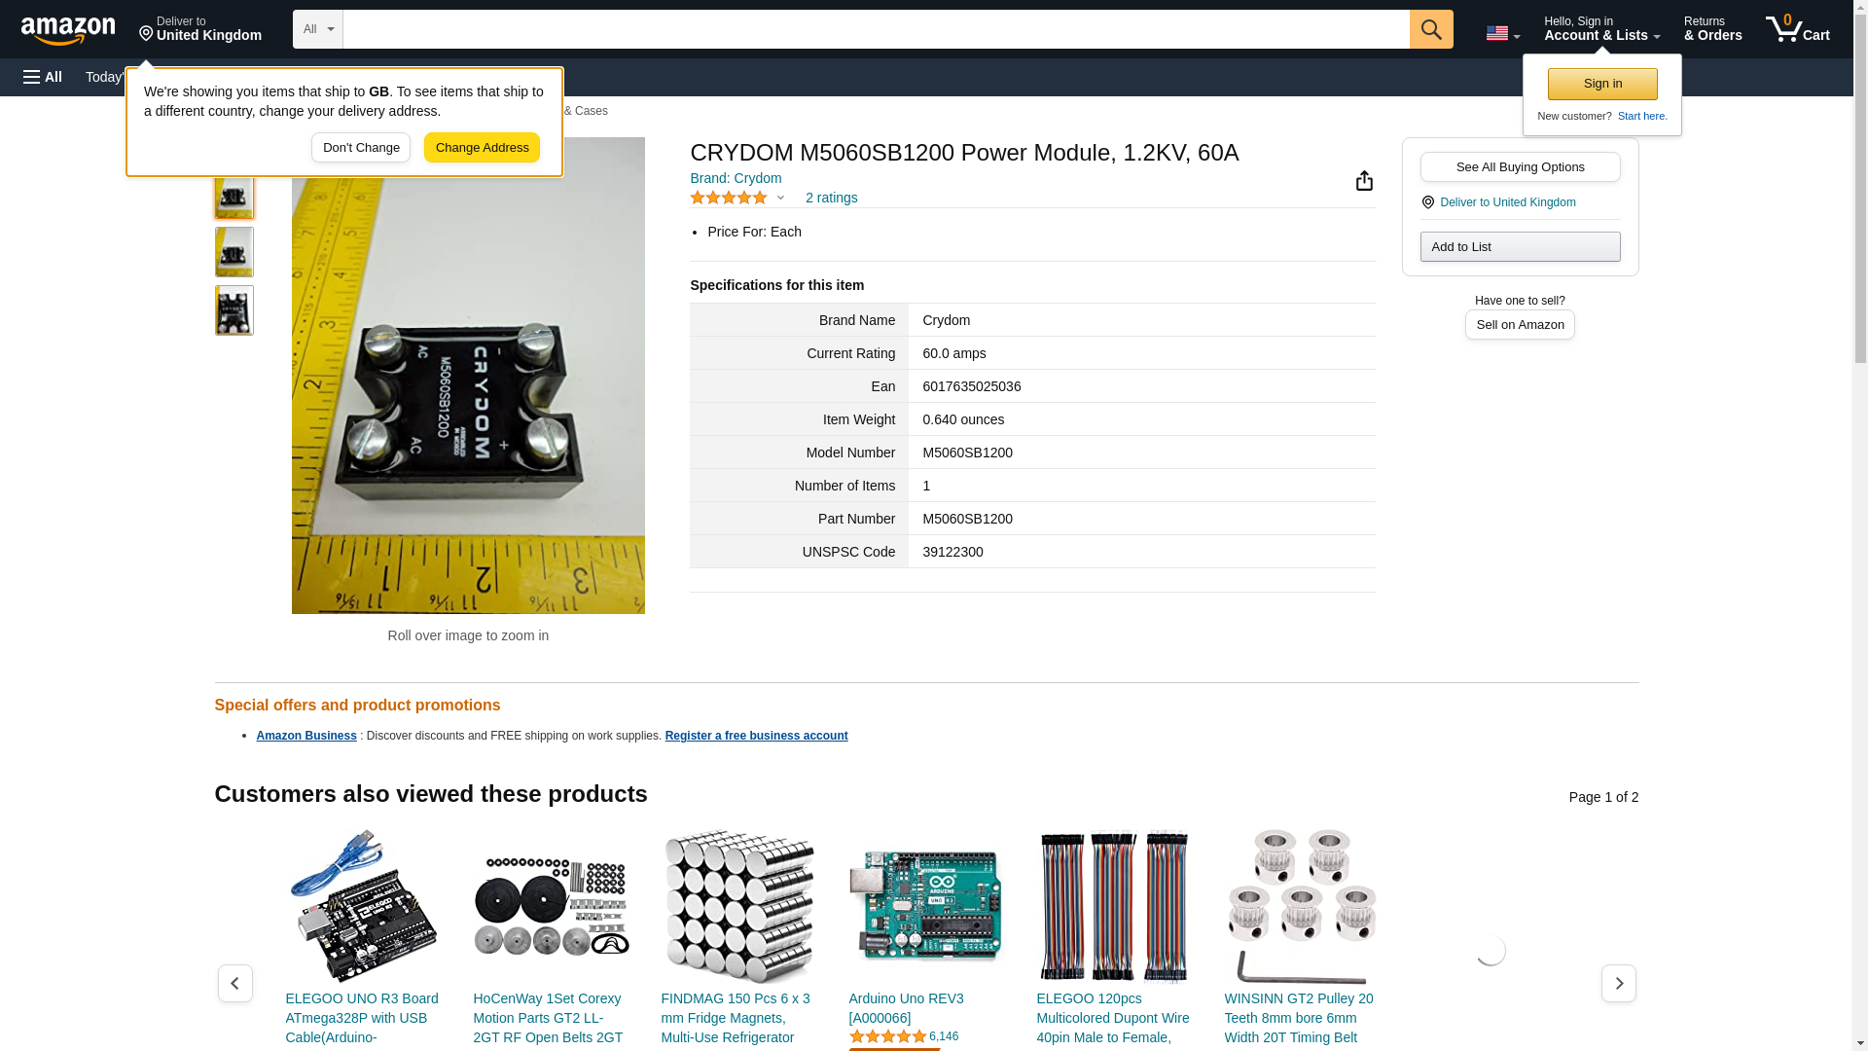Expand the All search category dropdown
The height and width of the screenshot is (1051, 1868).
click(317, 29)
